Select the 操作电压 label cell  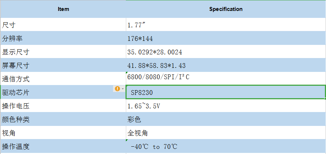coord(63,106)
